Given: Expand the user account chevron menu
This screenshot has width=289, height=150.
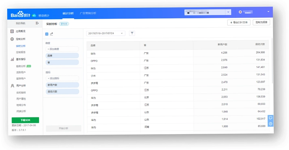Looking at the screenshot, I should pos(268,12).
